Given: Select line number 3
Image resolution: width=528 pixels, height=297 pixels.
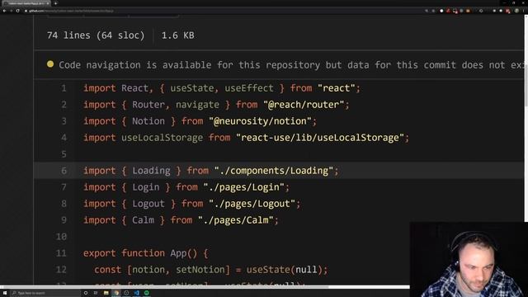Looking at the screenshot, I should pos(64,121).
